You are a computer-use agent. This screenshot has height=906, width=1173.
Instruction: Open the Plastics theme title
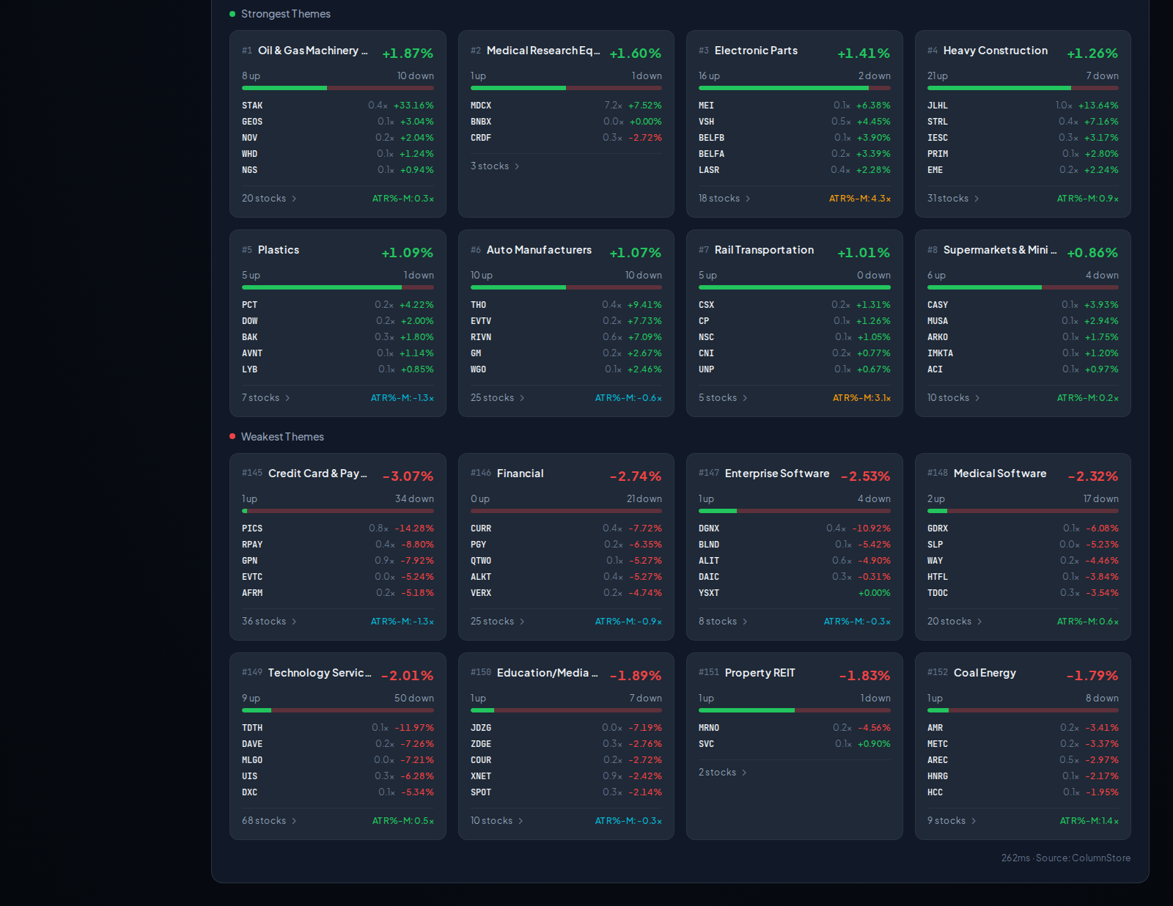[x=279, y=250]
